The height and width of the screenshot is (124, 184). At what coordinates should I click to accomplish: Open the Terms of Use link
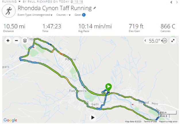click(150, 122)
